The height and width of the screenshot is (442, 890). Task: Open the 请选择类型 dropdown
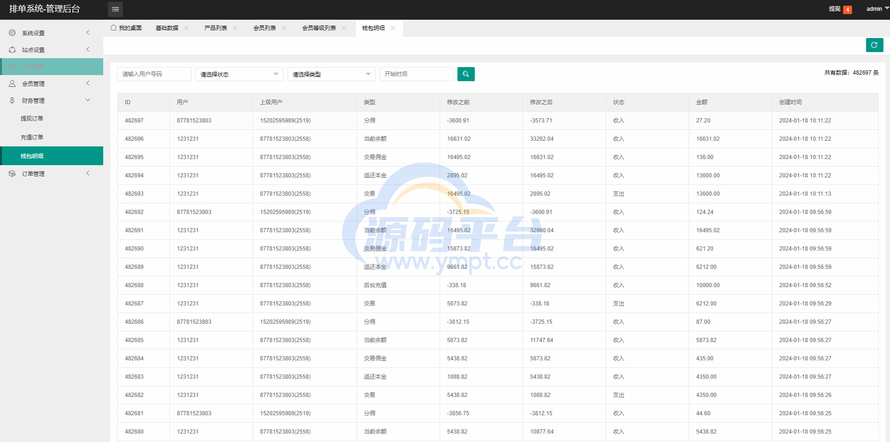pyautogui.click(x=332, y=74)
